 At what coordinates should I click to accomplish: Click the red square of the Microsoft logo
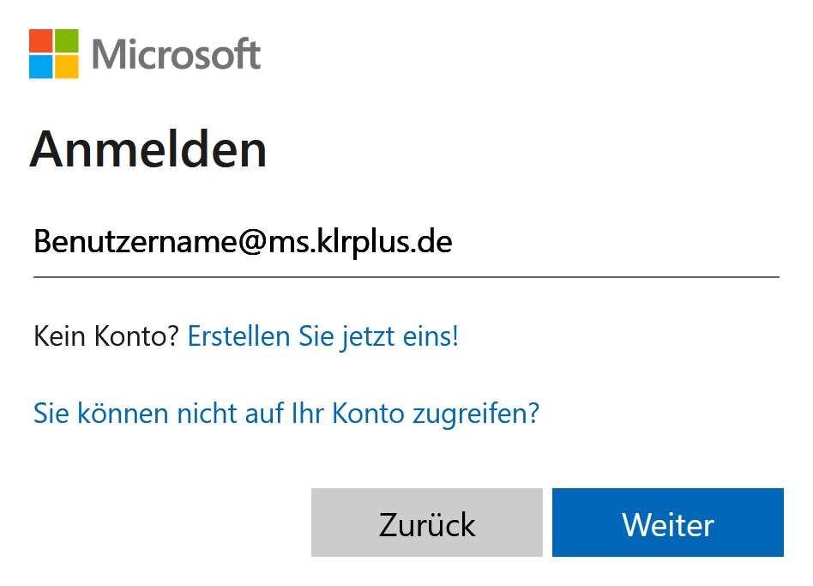click(40, 41)
